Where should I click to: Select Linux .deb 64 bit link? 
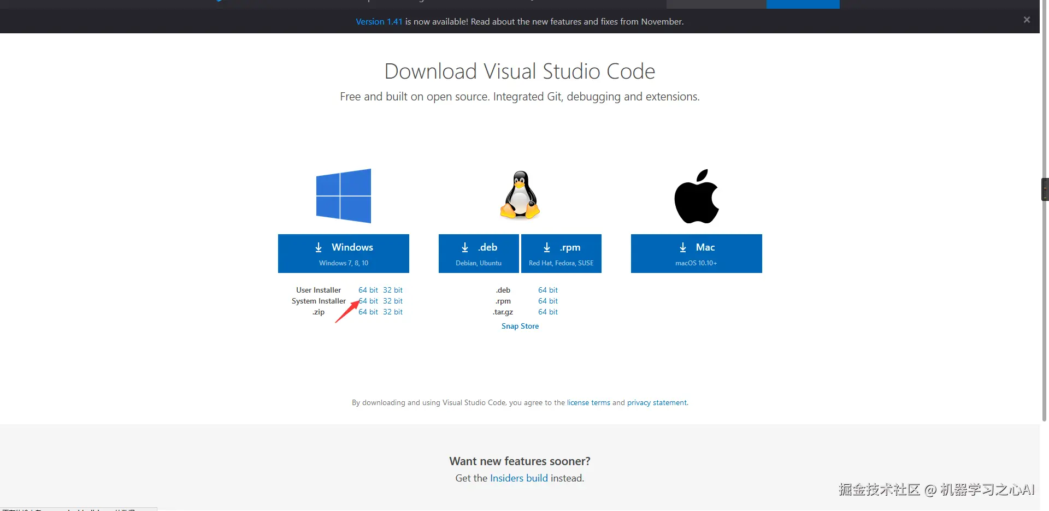point(548,290)
